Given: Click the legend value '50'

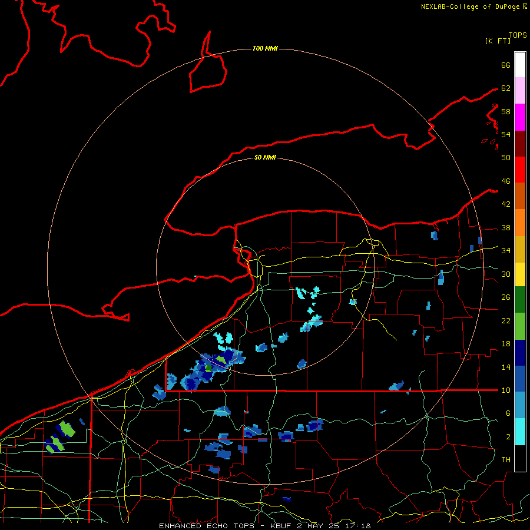Looking at the screenshot, I should 506,157.
